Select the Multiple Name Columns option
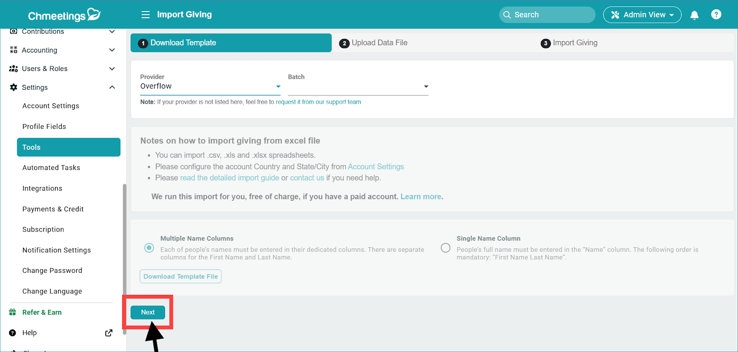Viewport: 738px width, 352px height. click(x=149, y=248)
